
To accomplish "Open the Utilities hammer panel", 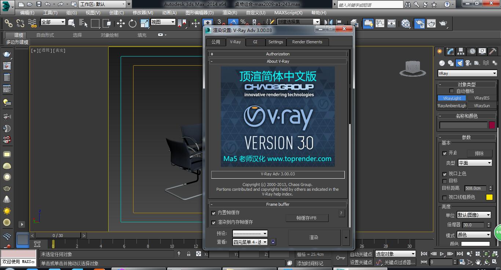I will click(x=493, y=51).
